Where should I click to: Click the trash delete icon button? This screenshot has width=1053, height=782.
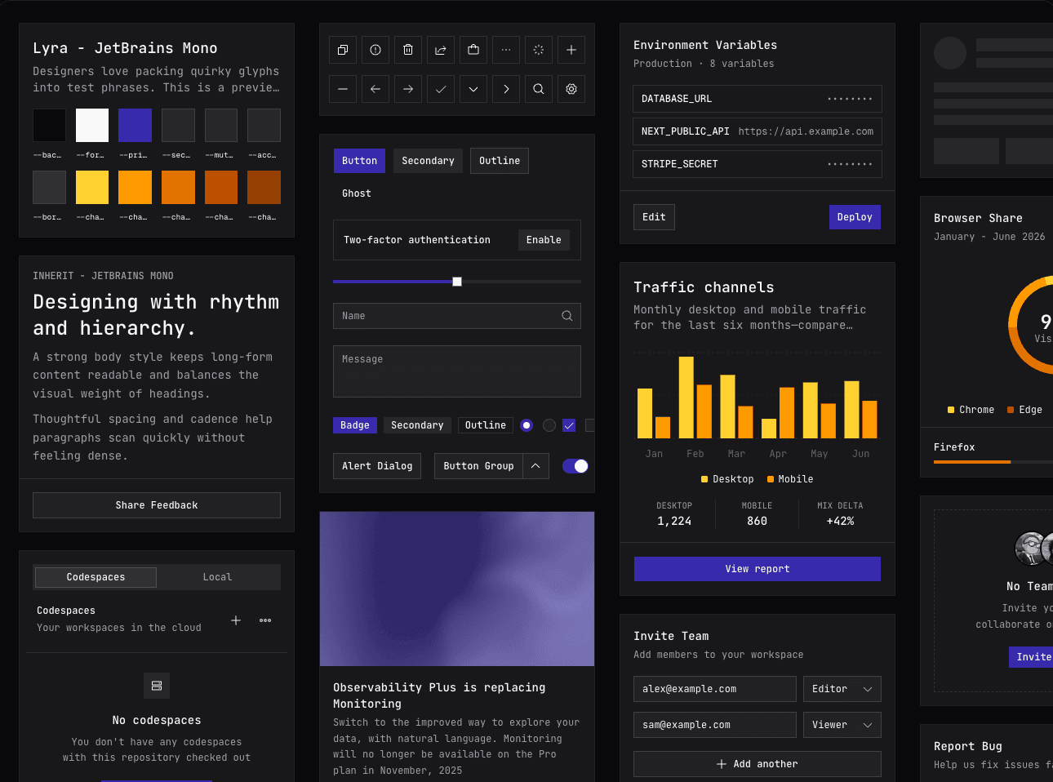(408, 50)
